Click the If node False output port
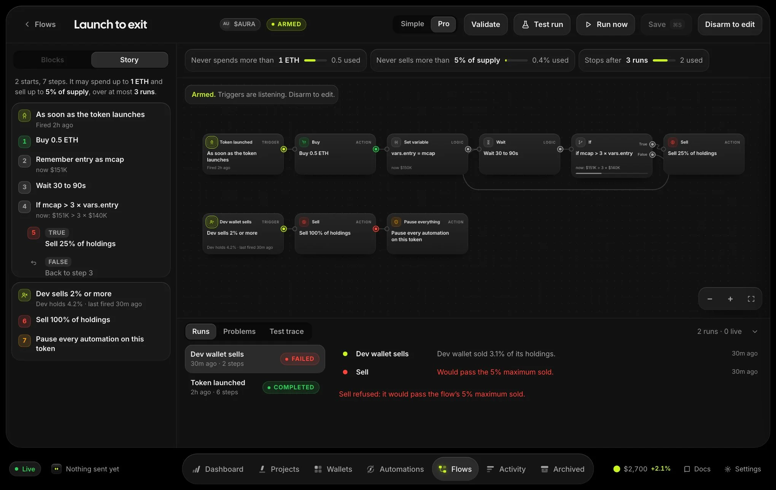 [652, 155]
